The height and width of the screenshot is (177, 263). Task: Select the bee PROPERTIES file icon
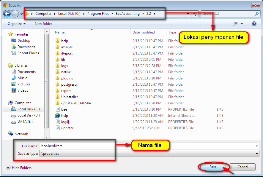point(58,109)
